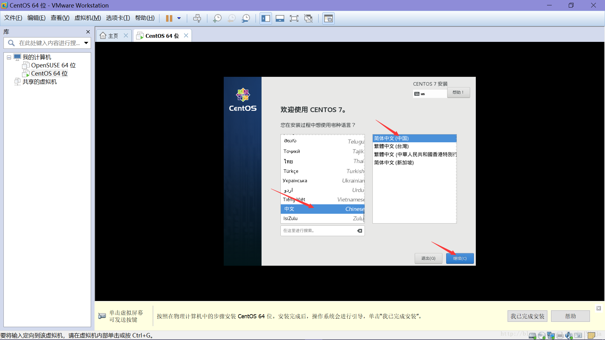Select OpenSUSE 64 位 virtual machine
The height and width of the screenshot is (340, 605).
(x=53, y=65)
